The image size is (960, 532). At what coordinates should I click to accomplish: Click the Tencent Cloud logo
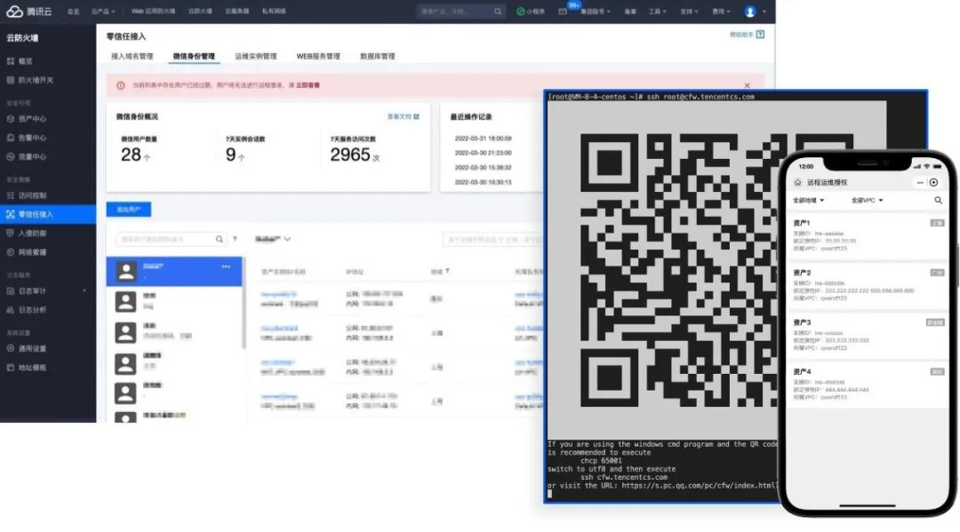[x=28, y=12]
